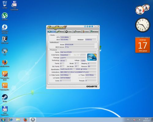Launch Internet Explorer from the taskbar

point(11,120)
